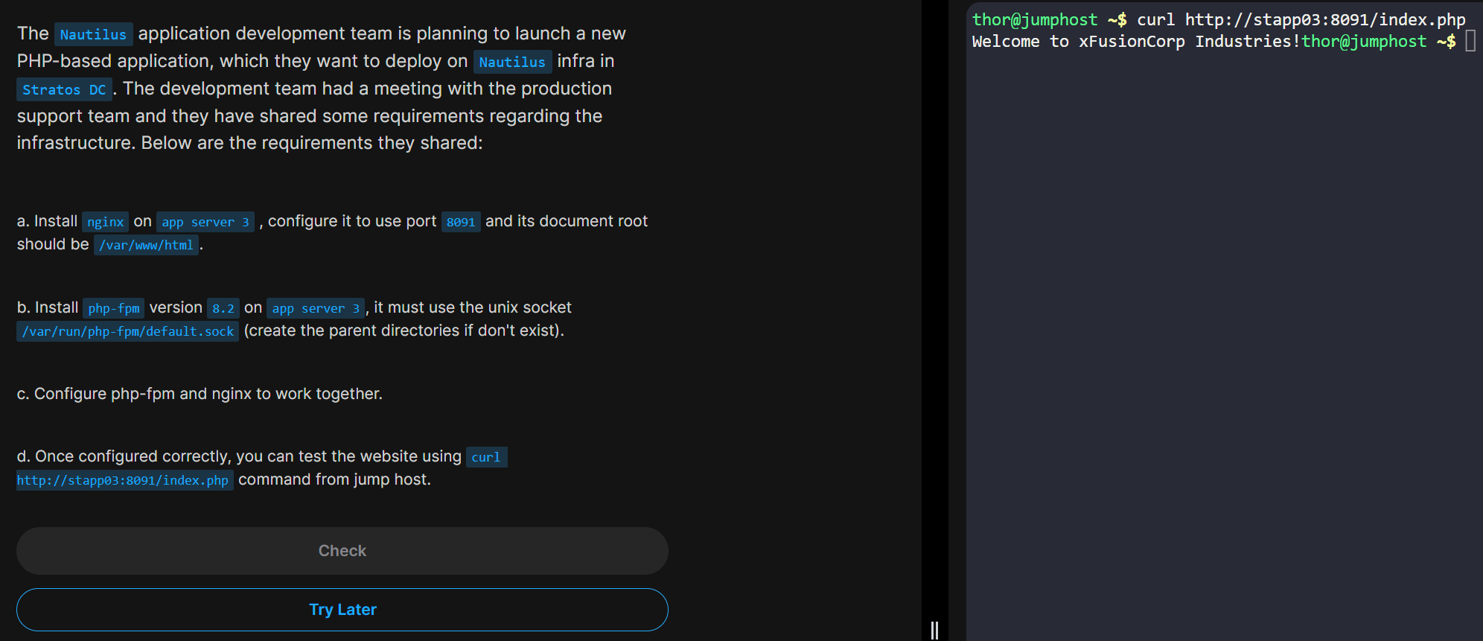Viewport: 1483px width, 641px height.
Task: Click the first 'thor@jumphost' terminal prompt
Action: coord(1035,19)
